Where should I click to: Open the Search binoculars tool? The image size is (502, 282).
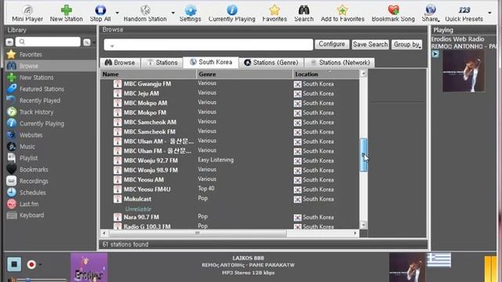pos(304,13)
